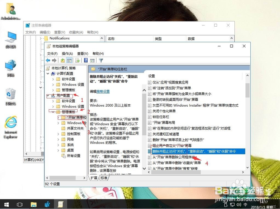Toggle the action pane visibility toolbar icon
This screenshot has height=209, width=280.
pyautogui.click(x=93, y=60)
